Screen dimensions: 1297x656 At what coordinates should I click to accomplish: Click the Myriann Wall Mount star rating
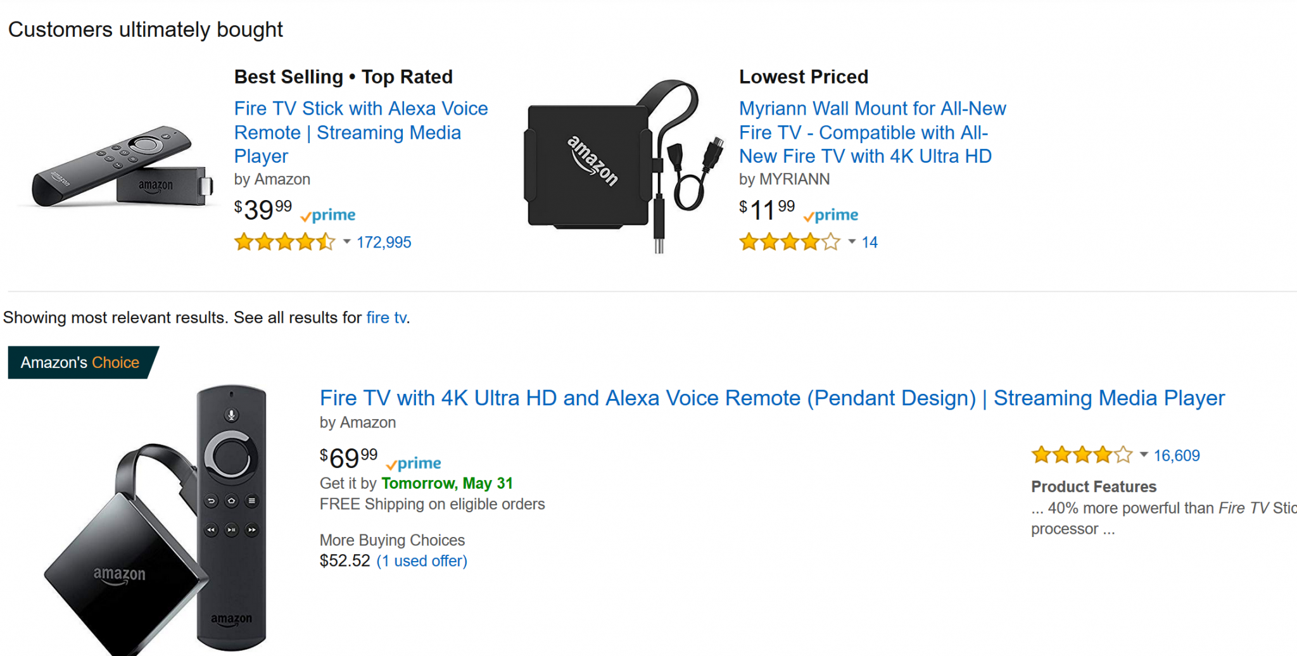(790, 243)
